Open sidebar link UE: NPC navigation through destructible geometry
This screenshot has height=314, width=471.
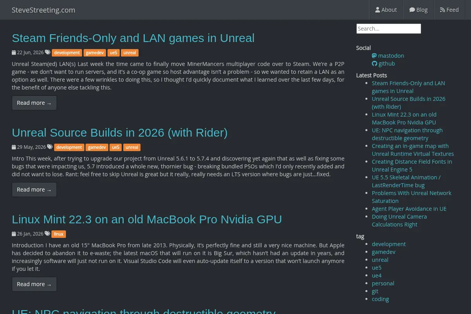[x=407, y=134]
